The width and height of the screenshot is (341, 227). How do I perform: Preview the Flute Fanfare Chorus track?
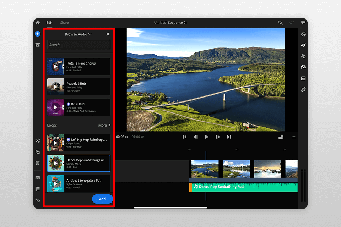pos(56,66)
